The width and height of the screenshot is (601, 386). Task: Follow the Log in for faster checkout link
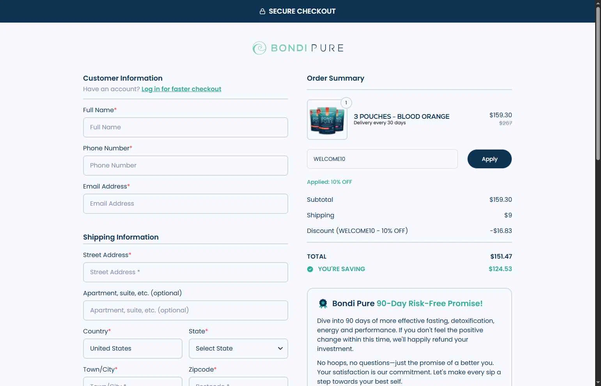181,89
